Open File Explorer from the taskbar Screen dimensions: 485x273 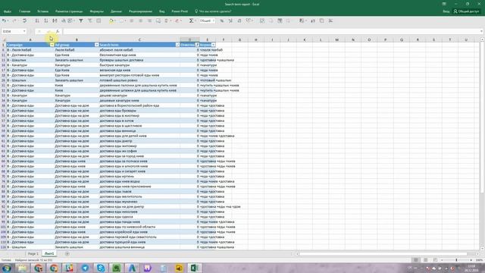22,268
